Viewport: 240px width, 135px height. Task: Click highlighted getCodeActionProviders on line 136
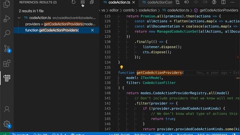tap(159, 72)
